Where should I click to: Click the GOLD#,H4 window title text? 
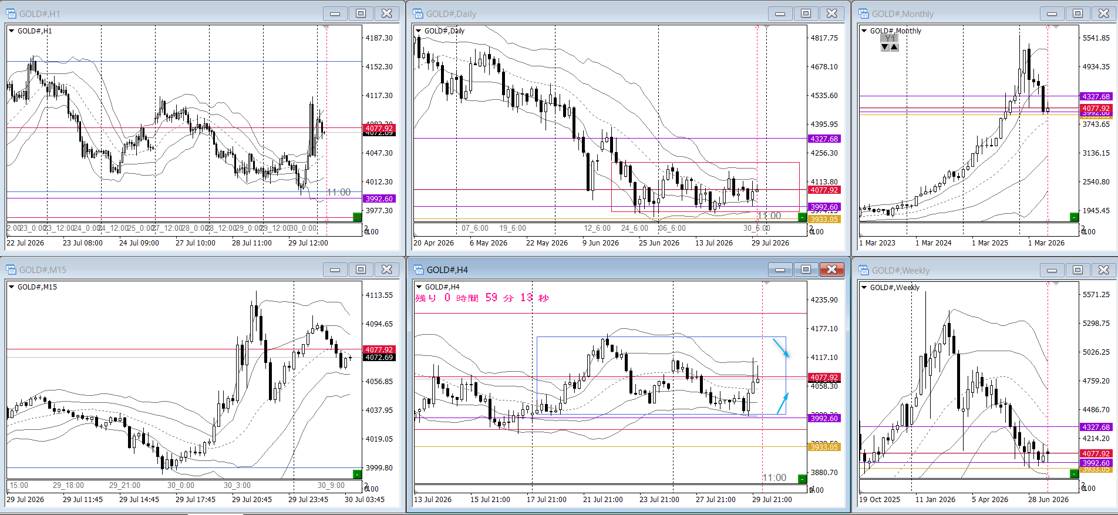click(x=447, y=270)
